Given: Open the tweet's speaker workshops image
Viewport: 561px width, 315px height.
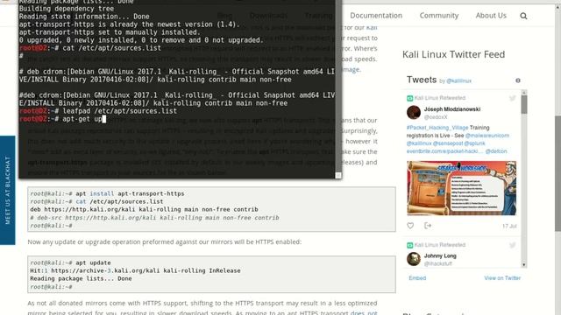Looking at the screenshot, I should pyautogui.click(x=462, y=188).
